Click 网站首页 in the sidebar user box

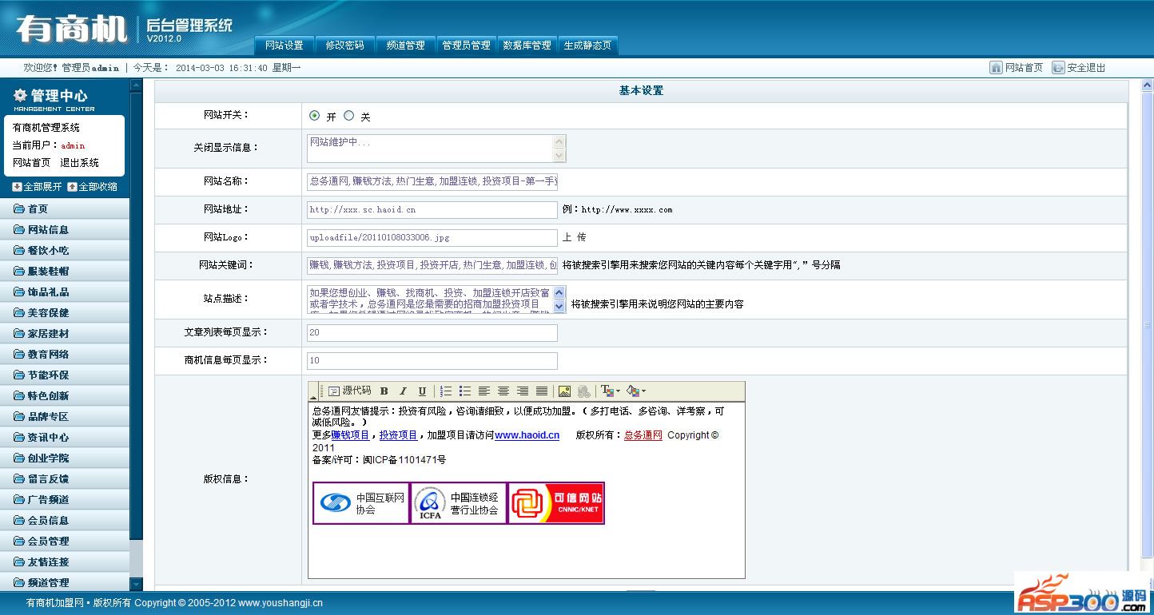pyautogui.click(x=32, y=163)
